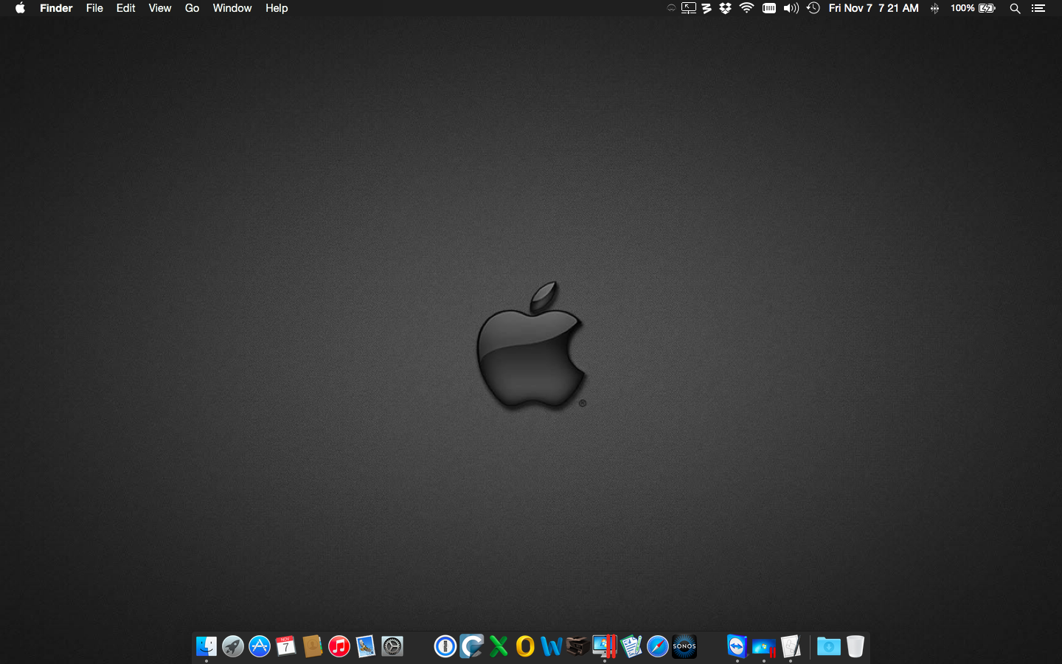Open the Help menu

click(277, 8)
